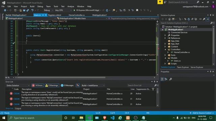The image size is (216, 121).
Task: Expand the Scripts folder
Action: pos(165,64)
